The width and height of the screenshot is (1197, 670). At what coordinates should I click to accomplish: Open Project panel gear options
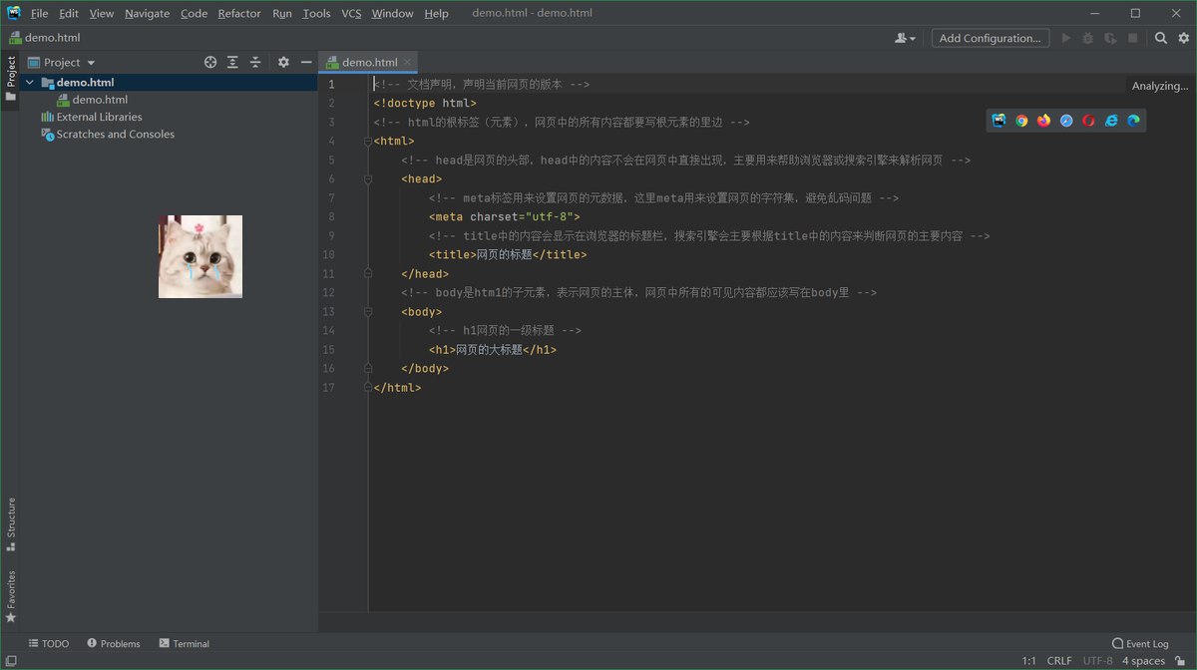(283, 62)
